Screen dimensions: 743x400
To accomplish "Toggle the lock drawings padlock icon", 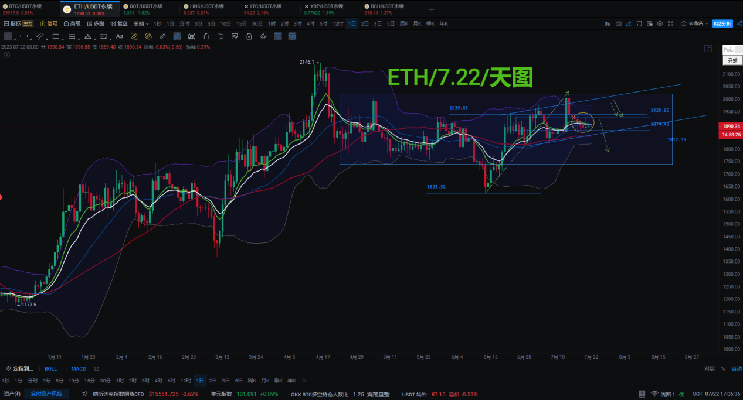I will point(206,36).
